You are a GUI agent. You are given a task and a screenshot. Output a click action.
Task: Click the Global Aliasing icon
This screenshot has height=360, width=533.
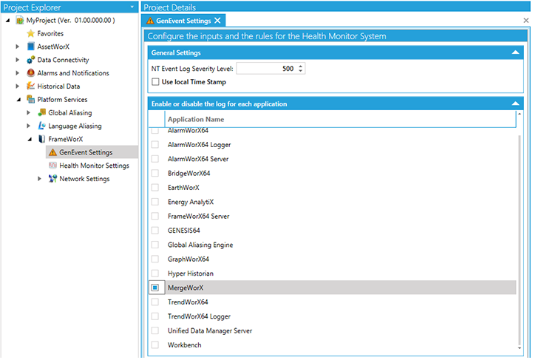click(42, 113)
